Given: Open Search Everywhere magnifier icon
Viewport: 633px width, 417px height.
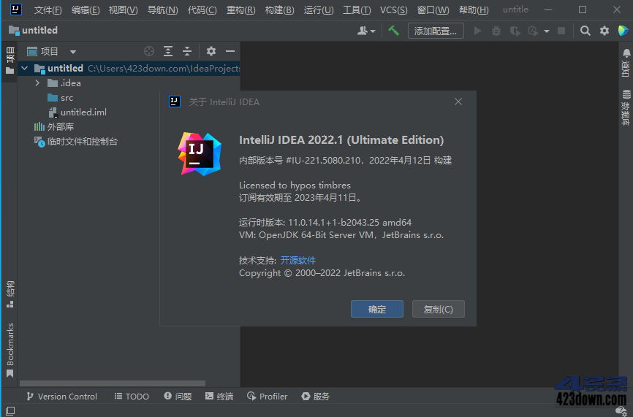Looking at the screenshot, I should 585,31.
